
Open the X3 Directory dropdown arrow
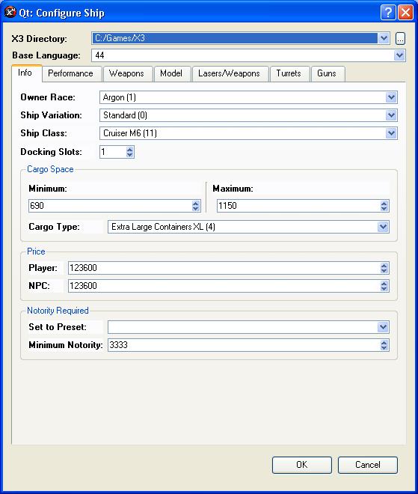tap(384, 38)
